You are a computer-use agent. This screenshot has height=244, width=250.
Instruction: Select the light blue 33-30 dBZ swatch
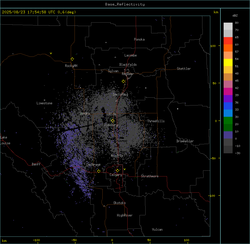coord(228,113)
